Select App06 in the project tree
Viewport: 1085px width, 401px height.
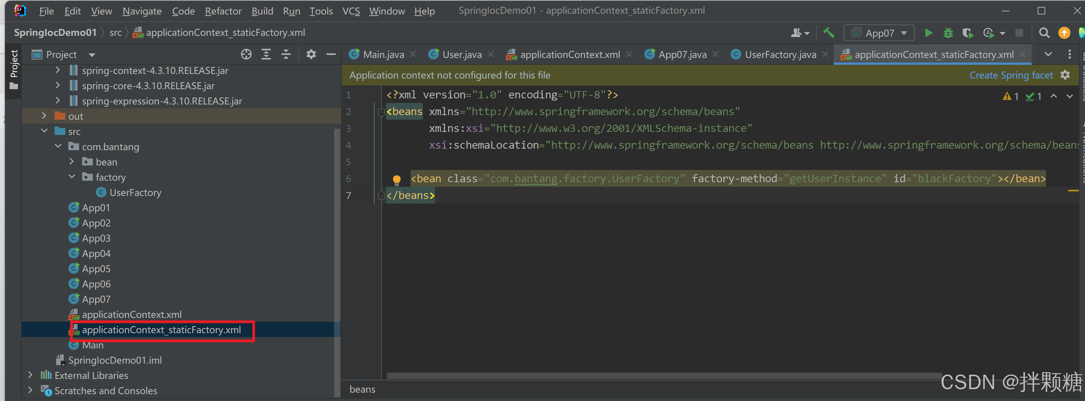pos(96,284)
